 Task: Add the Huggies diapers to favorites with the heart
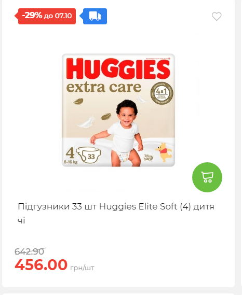[x=217, y=17]
